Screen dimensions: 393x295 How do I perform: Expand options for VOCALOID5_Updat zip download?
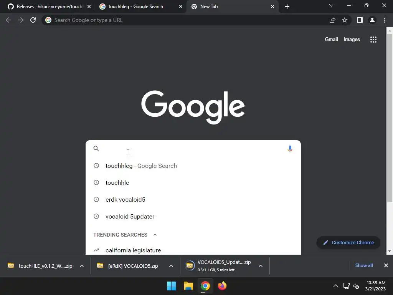(x=261, y=266)
